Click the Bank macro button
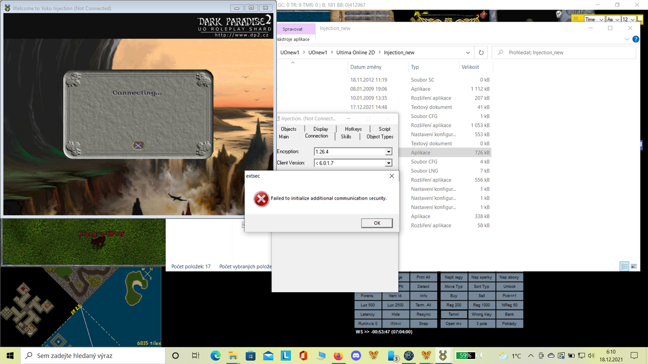 pyautogui.click(x=509, y=314)
